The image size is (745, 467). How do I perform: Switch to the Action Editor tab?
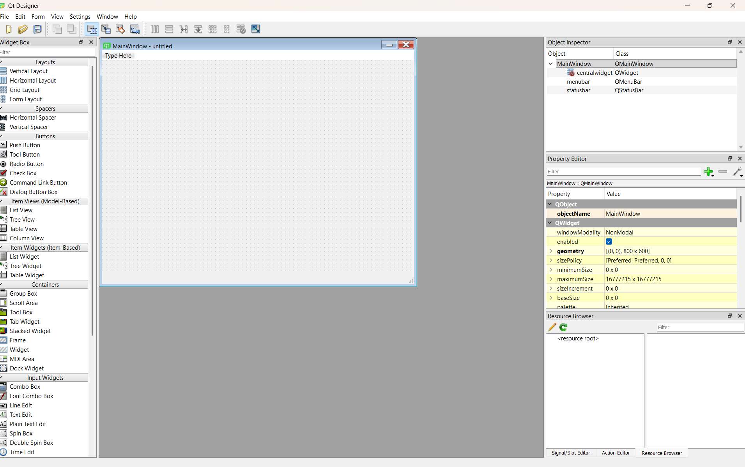(x=616, y=453)
